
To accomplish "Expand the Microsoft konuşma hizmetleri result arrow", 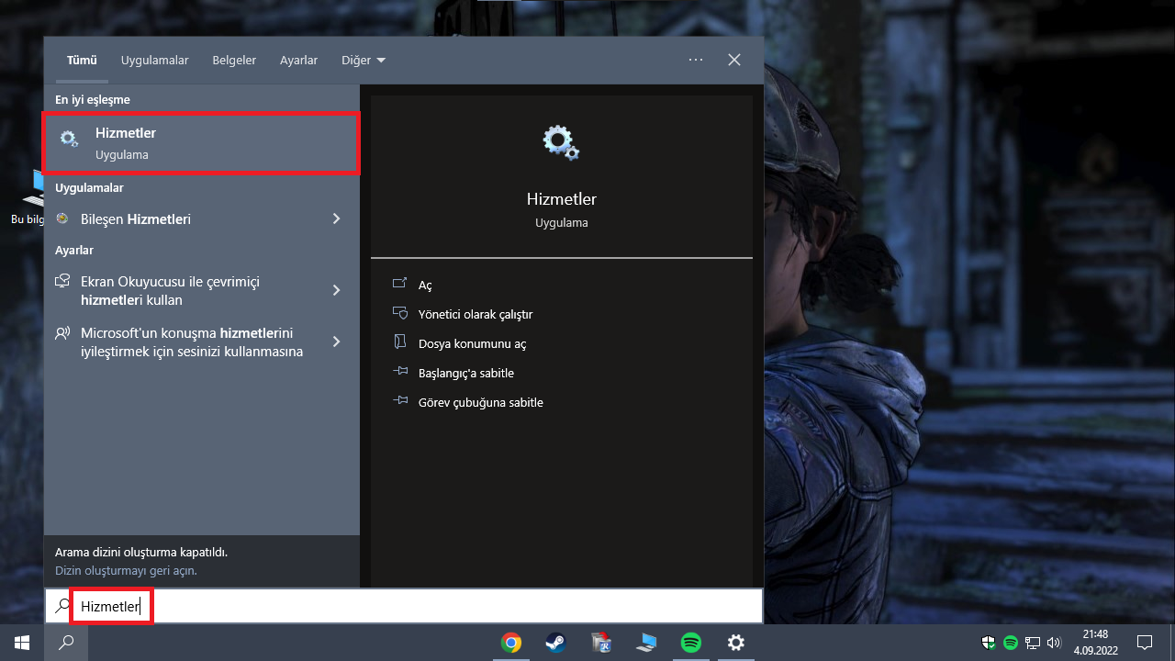I will (336, 342).
